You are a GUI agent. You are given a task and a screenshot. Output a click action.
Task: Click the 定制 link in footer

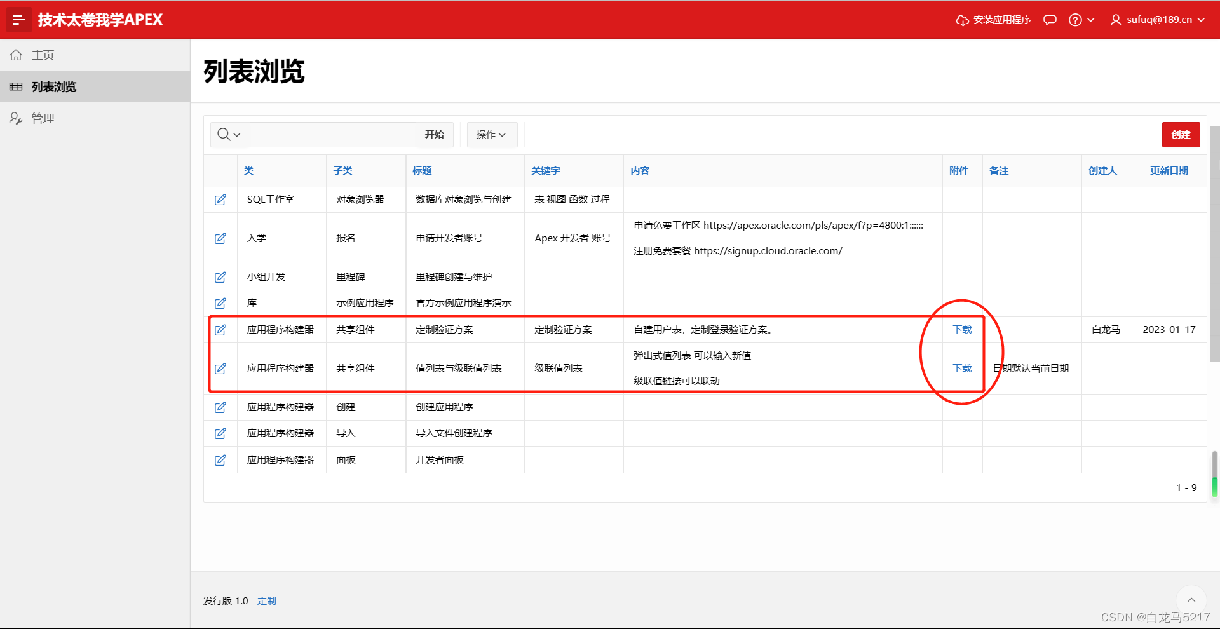click(x=267, y=601)
